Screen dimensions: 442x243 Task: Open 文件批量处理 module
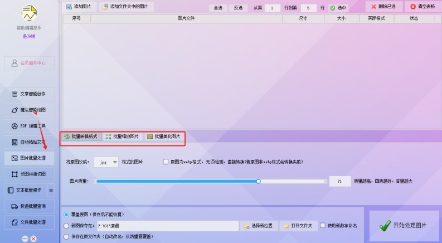[x=30, y=222]
